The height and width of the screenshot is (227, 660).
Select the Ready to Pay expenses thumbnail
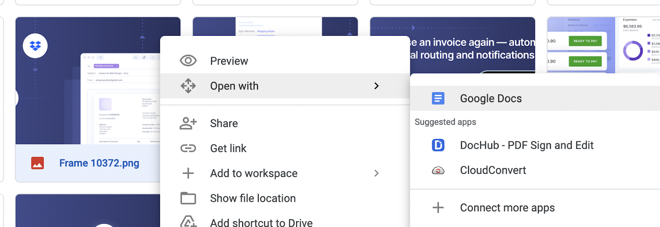pos(603,45)
